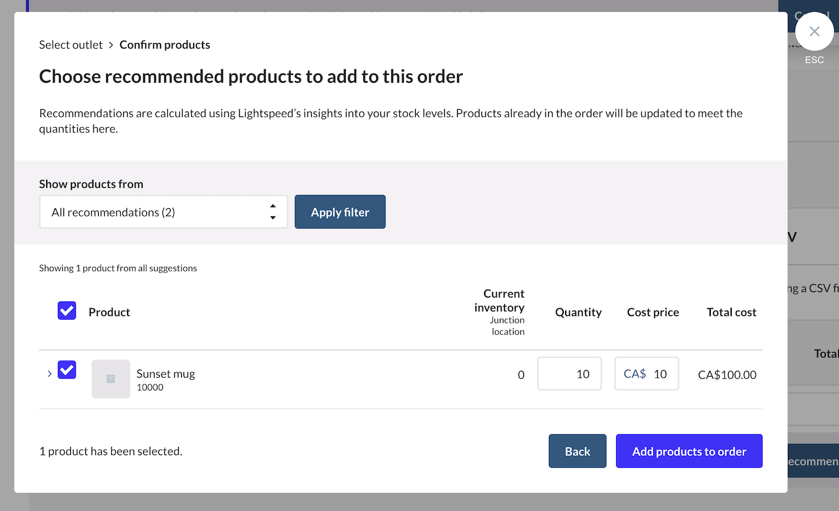
Task: Click the Confirm products breadcrumb
Action: pyautogui.click(x=165, y=45)
